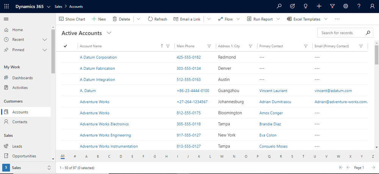Open the task flow assistant target icon
379x174 pixels.
[x=292, y=6]
